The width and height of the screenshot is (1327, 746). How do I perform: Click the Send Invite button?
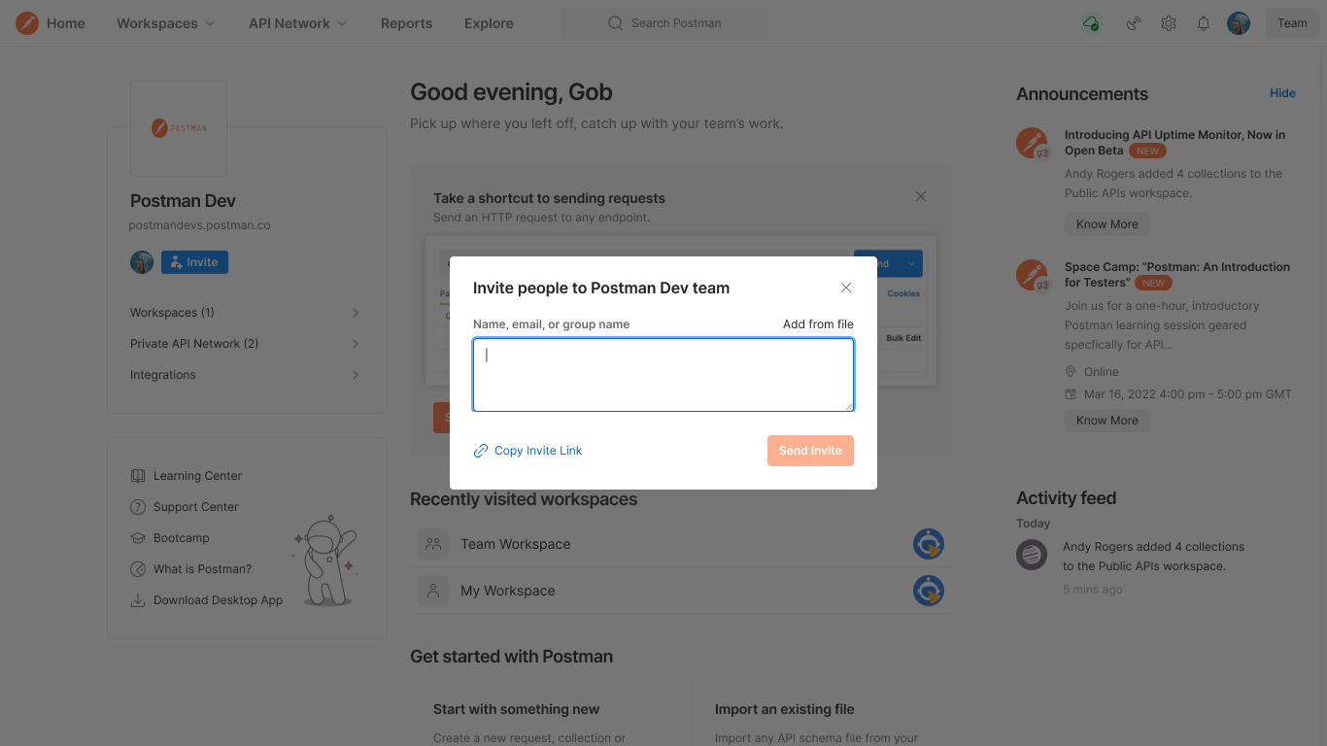coord(810,451)
